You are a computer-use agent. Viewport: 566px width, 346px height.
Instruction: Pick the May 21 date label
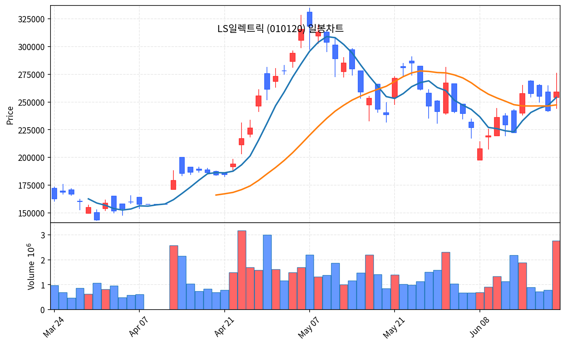[x=393, y=328]
